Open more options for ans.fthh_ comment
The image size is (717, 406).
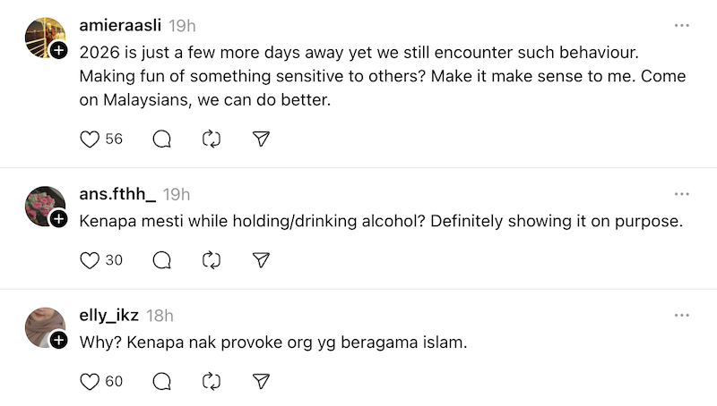[682, 194]
